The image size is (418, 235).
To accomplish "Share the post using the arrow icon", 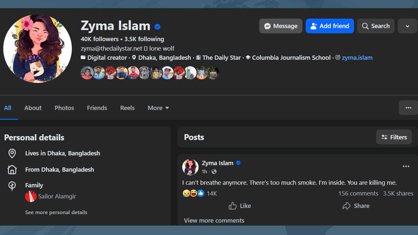I will (x=356, y=206).
